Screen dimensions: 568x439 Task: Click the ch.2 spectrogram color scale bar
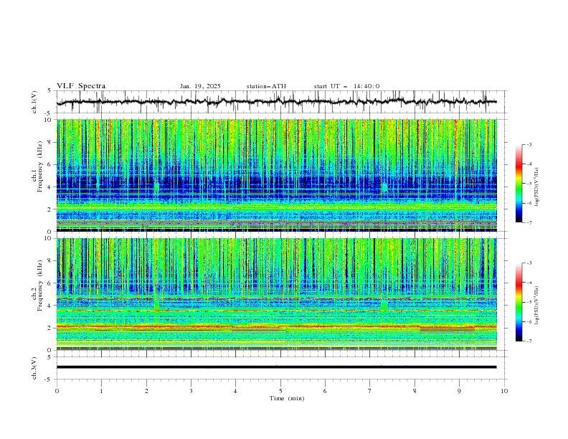519,302
